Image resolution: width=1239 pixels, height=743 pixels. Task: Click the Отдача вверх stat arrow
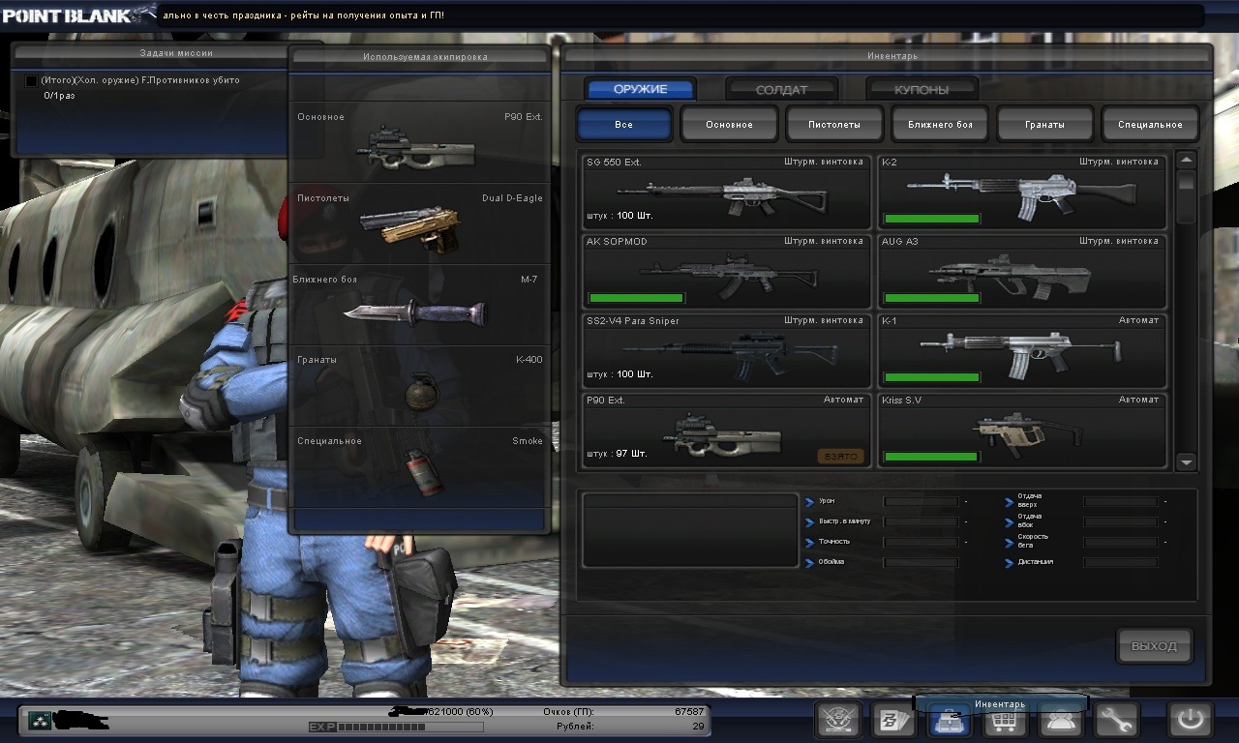coord(1010,502)
